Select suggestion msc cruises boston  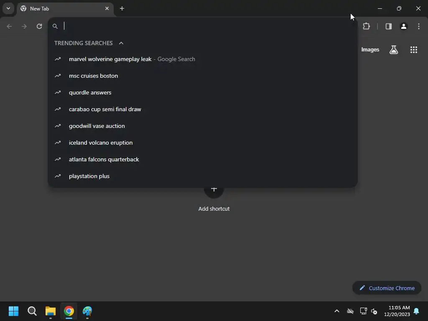coord(203,76)
